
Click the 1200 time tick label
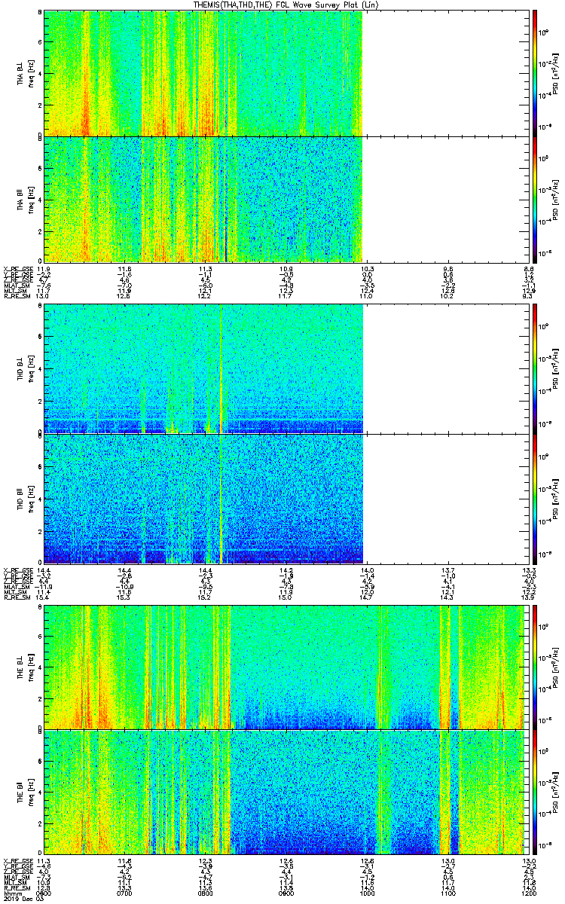(529, 892)
